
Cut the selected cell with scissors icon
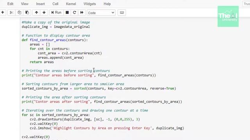(x=11, y=12)
